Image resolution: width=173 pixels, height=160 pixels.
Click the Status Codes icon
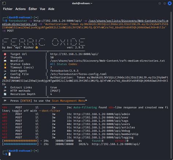pyautogui.click(x=5, y=64)
